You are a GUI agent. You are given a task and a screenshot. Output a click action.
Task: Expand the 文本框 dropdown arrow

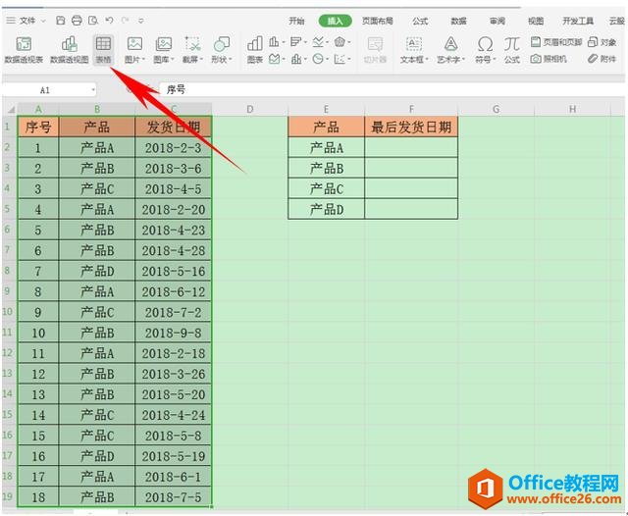click(427, 60)
